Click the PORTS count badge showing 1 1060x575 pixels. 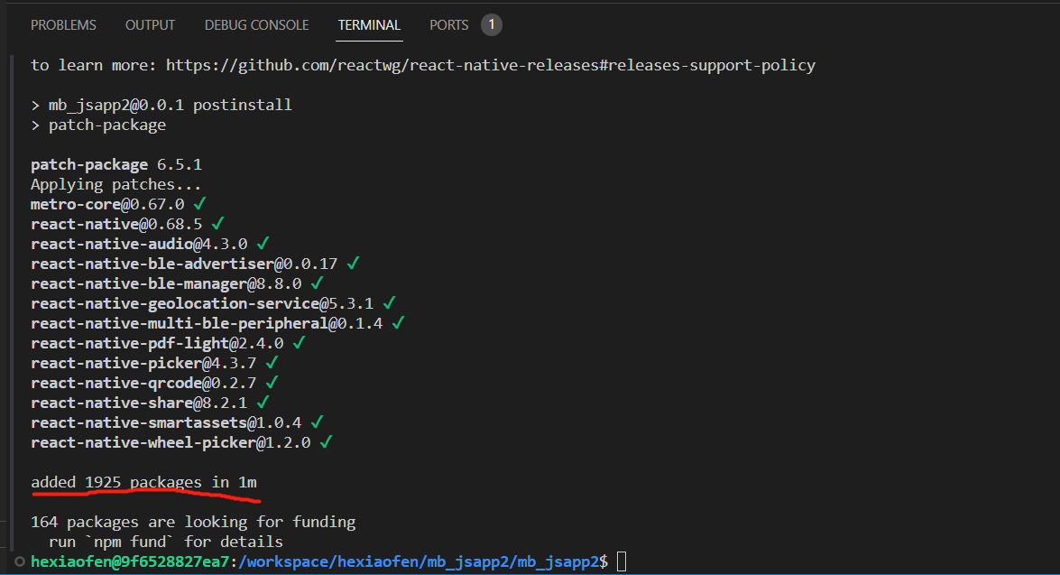click(x=492, y=25)
